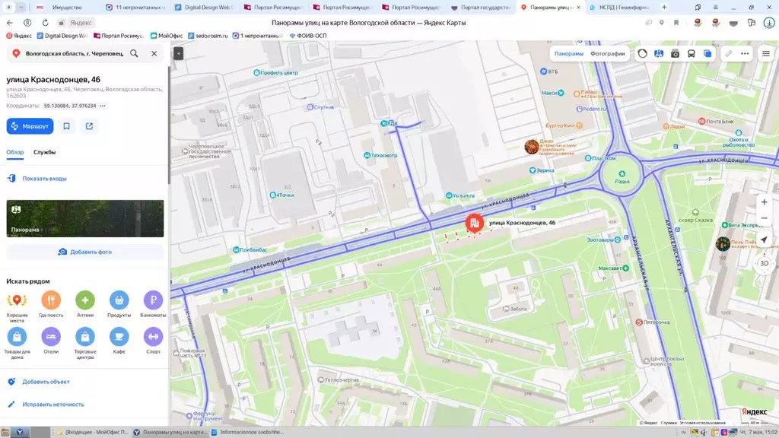The image size is (779, 438).
Task: Expand the tab group dropdown arrow at top left
Action: click(21, 8)
